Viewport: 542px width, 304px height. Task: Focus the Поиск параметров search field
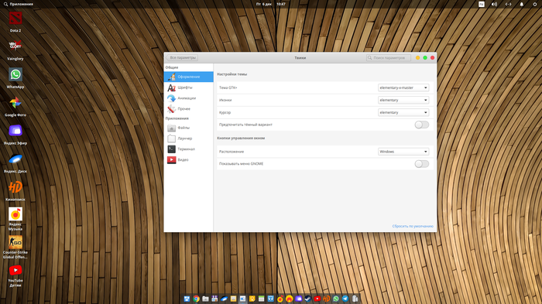click(389, 58)
